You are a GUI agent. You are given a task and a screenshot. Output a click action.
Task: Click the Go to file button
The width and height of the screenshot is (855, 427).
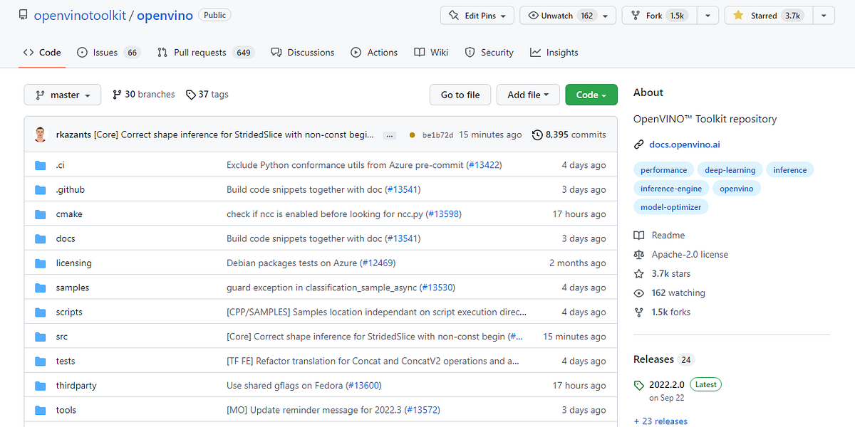tap(460, 95)
